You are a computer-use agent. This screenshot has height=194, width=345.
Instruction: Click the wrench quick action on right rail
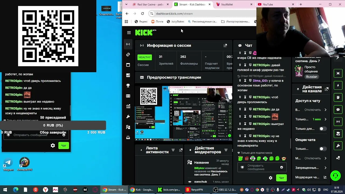click(338, 146)
